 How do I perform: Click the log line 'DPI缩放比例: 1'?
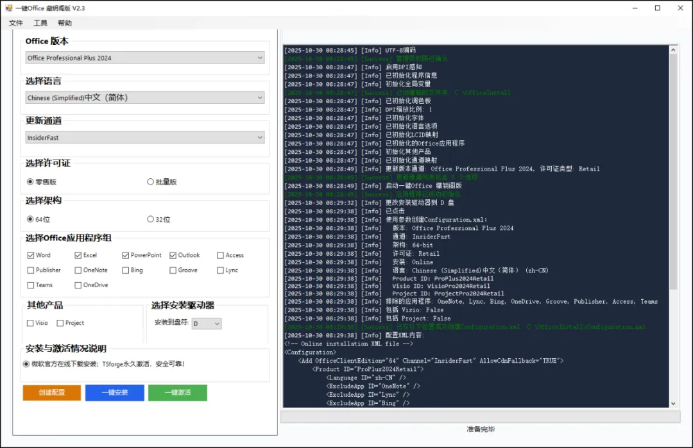tap(359, 110)
